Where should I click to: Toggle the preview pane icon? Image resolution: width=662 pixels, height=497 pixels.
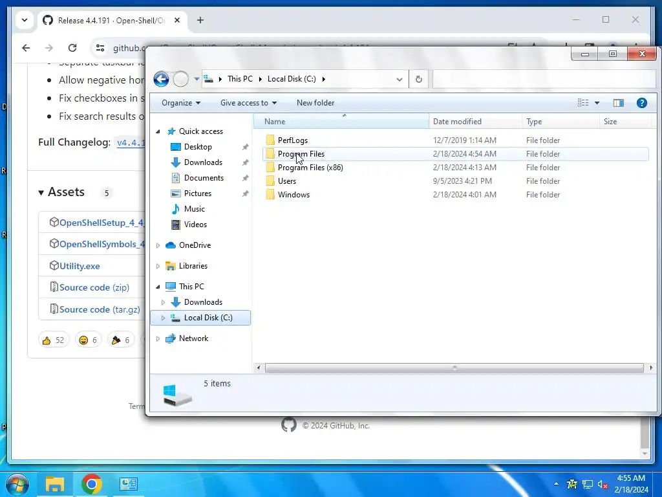pyautogui.click(x=619, y=103)
